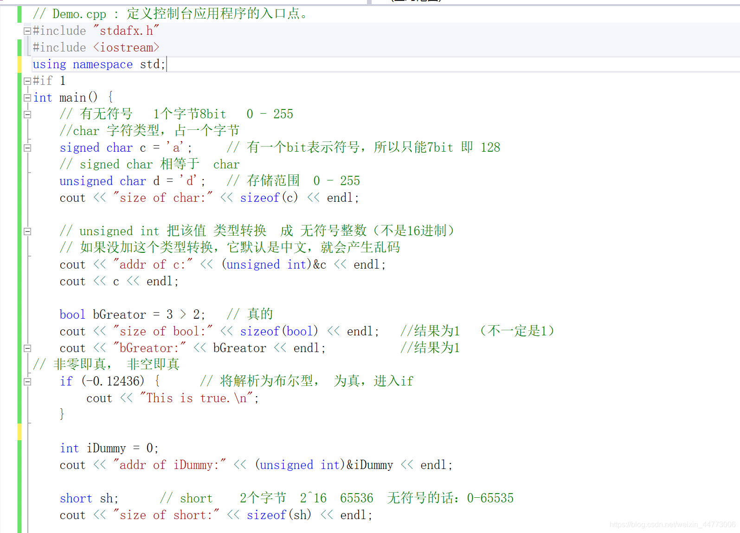This screenshot has height=533, width=740.
Task: Click the "size of short:" string
Action: click(166, 515)
